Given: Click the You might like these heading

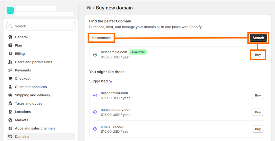Looking at the screenshot, I should [x=107, y=72].
